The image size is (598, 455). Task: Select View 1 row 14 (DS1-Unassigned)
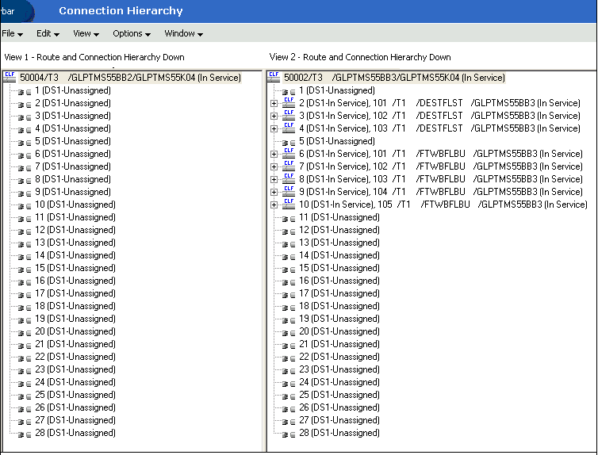tap(75, 255)
